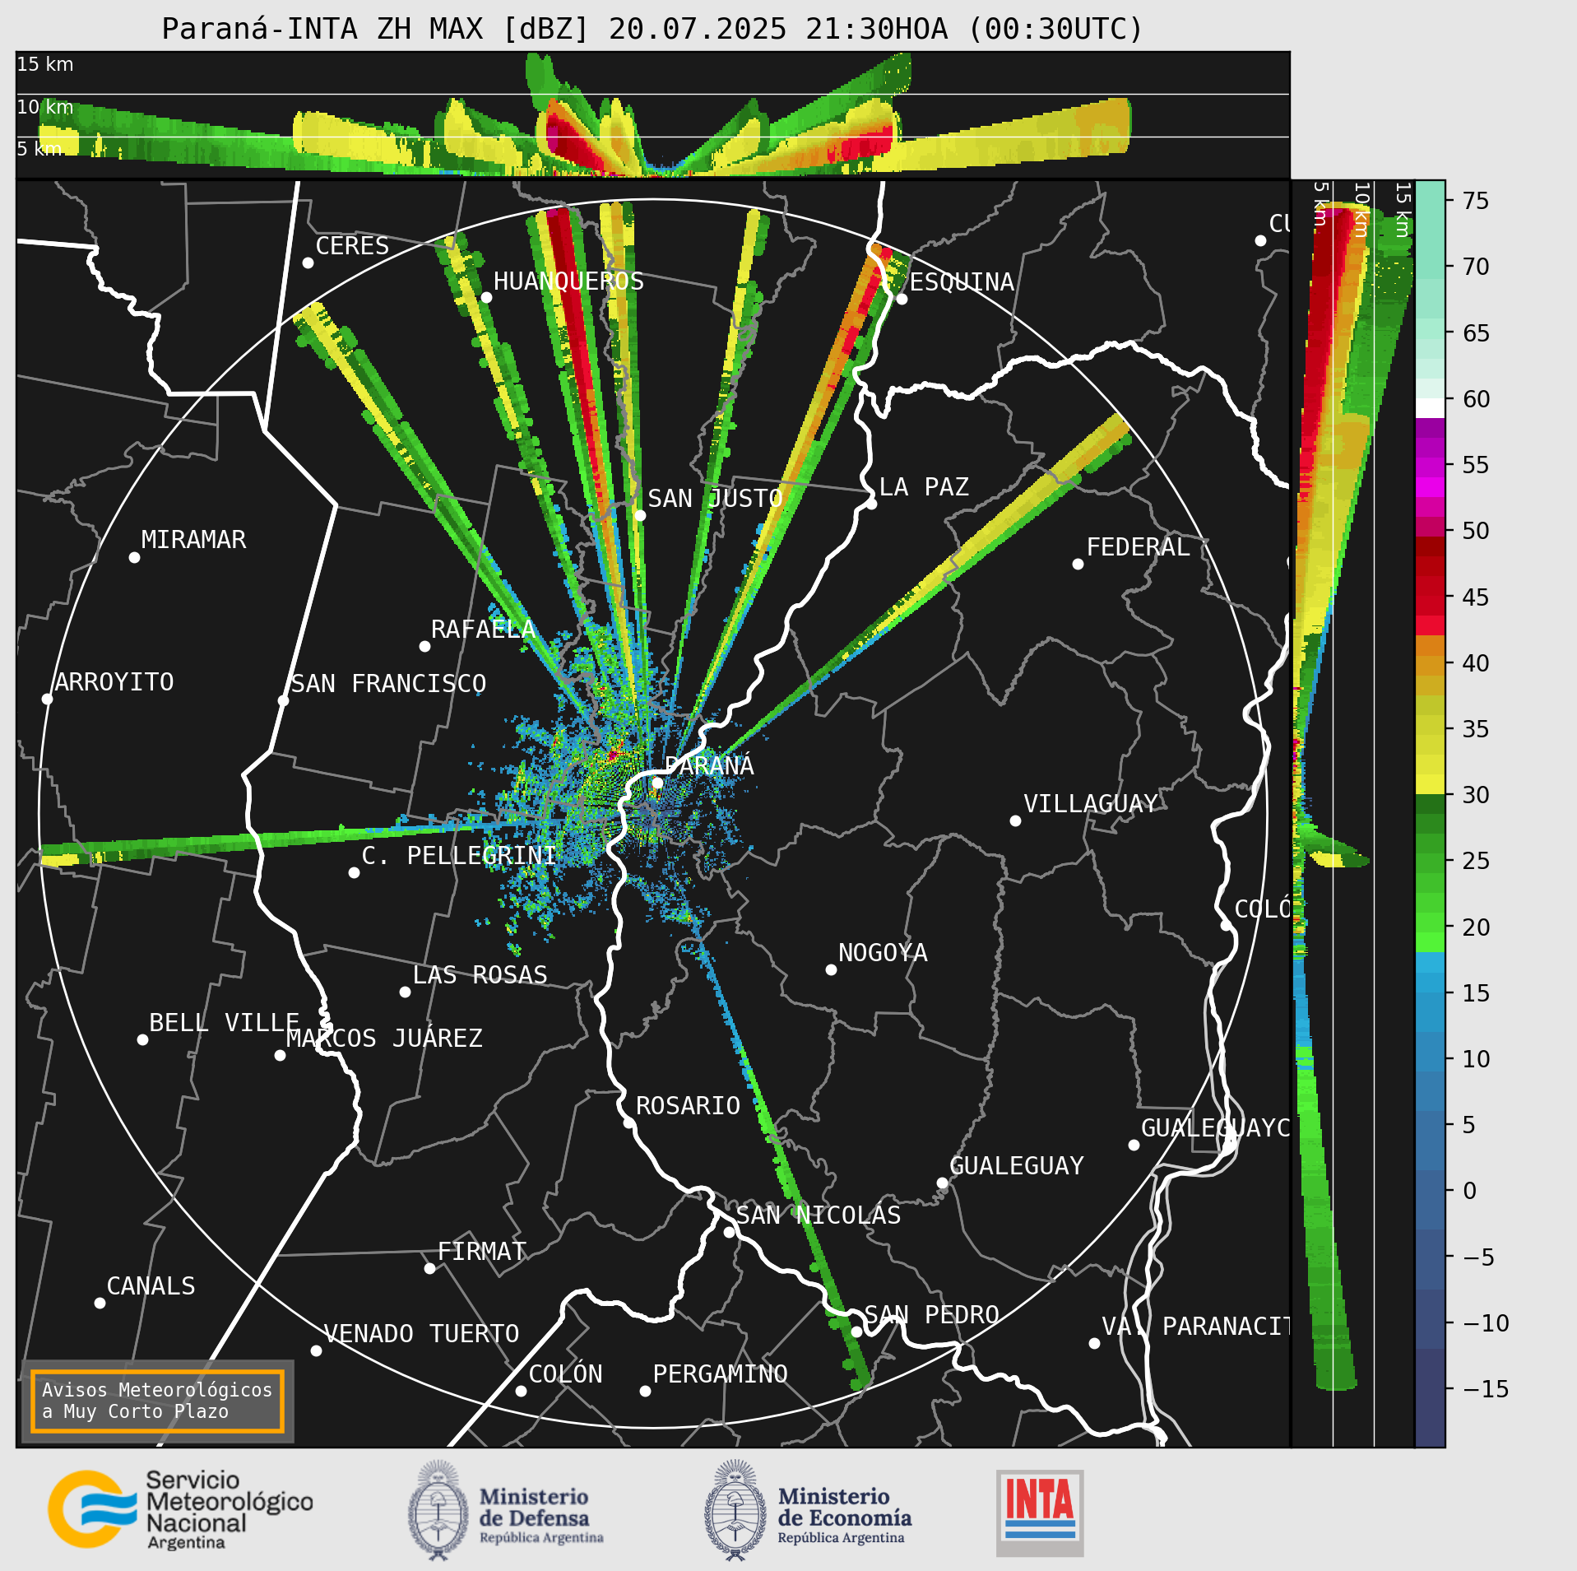Viewport: 1577px width, 1571px height.
Task: Click the Avisos Meteorológicos a Muy Corto Plazo box
Action: [x=157, y=1401]
